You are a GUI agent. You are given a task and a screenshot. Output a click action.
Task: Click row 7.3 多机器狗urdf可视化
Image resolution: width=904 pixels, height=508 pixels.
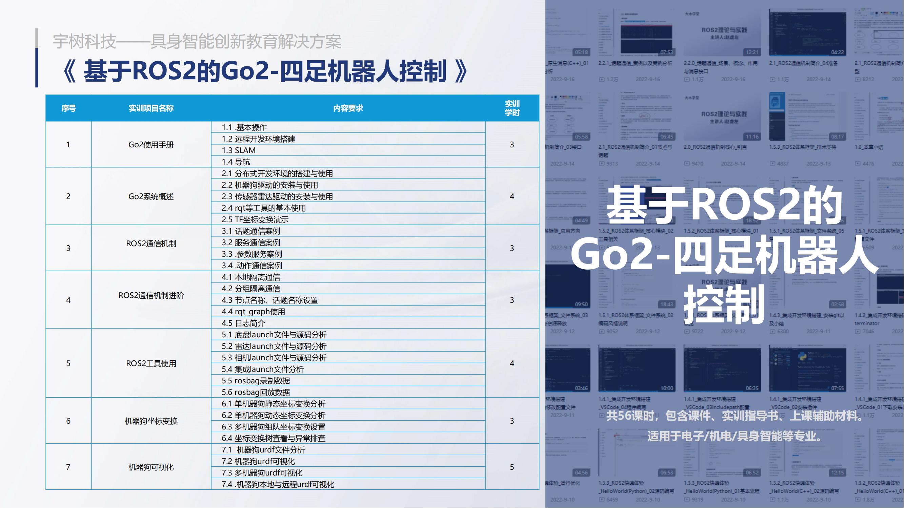(x=348, y=472)
